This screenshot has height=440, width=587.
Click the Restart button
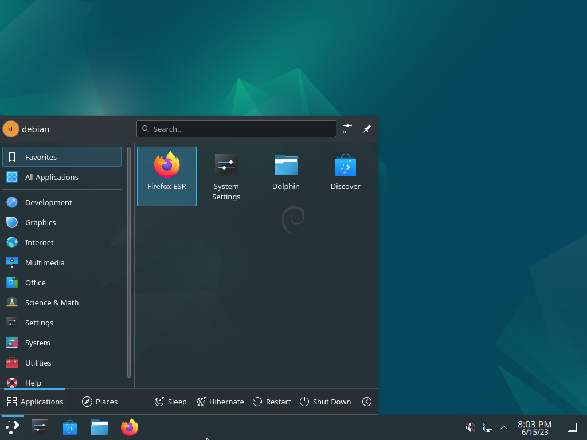(x=272, y=402)
